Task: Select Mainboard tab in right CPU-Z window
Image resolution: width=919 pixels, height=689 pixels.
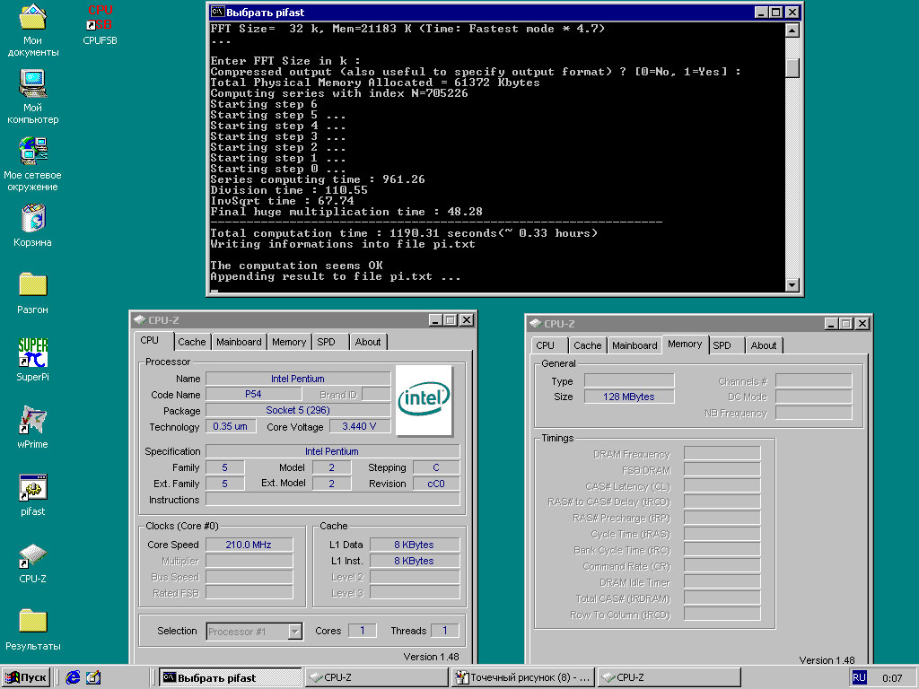Action: pos(635,345)
